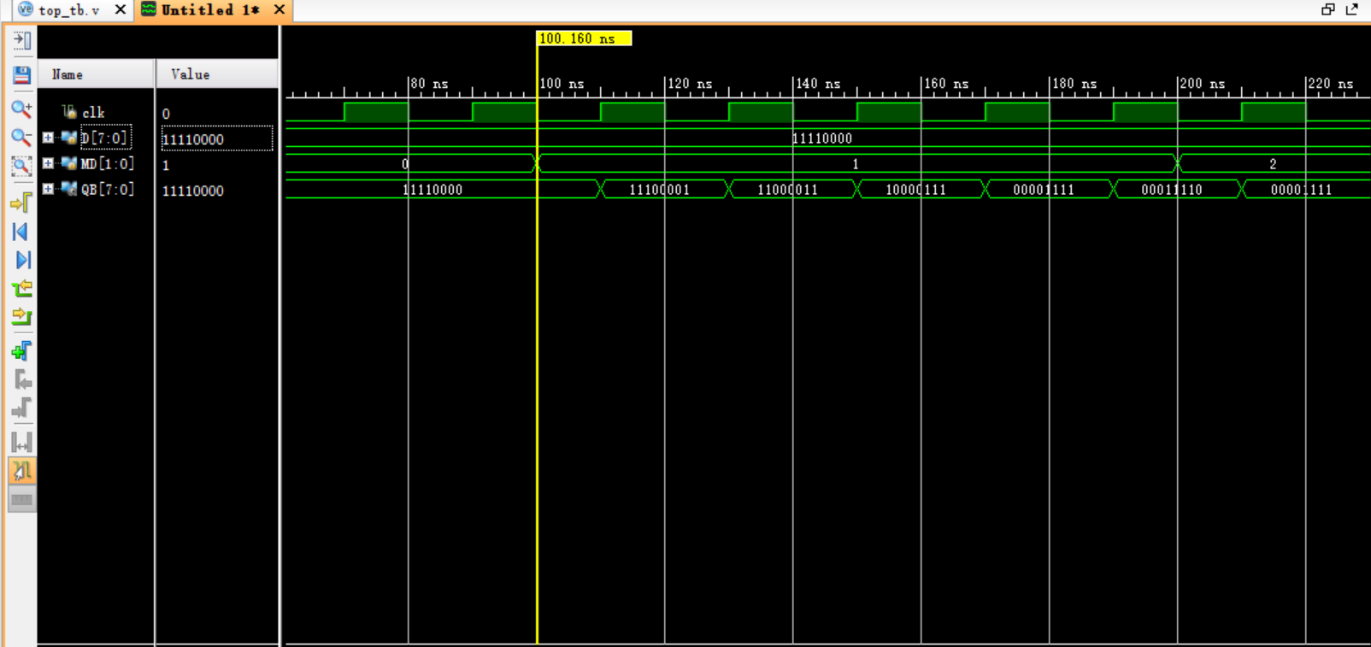Click QB waveform segment 11000011

(793, 189)
